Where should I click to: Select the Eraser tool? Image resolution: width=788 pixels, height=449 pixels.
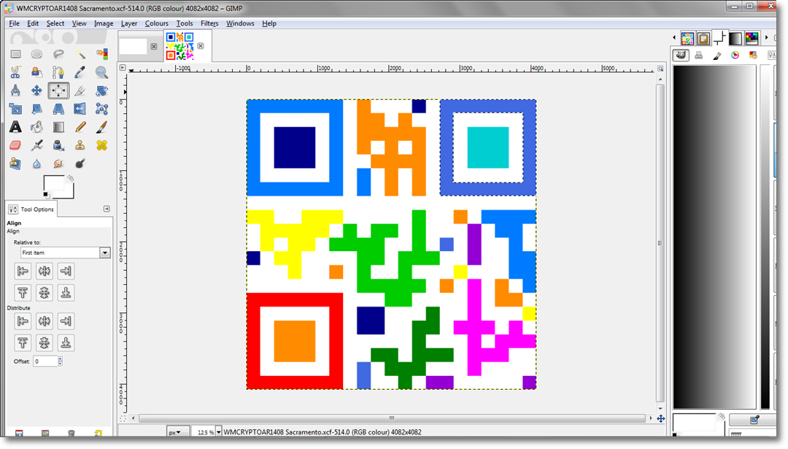tap(15, 145)
